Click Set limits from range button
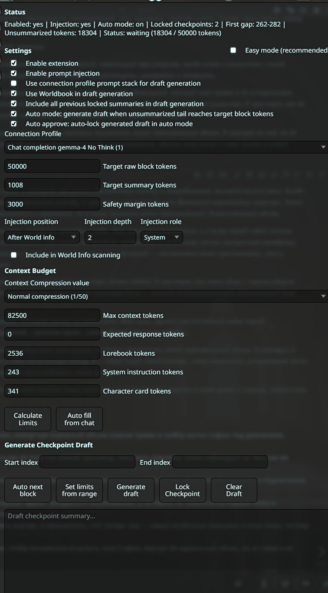Image resolution: width=328 pixels, height=593 pixels. [x=79, y=490]
